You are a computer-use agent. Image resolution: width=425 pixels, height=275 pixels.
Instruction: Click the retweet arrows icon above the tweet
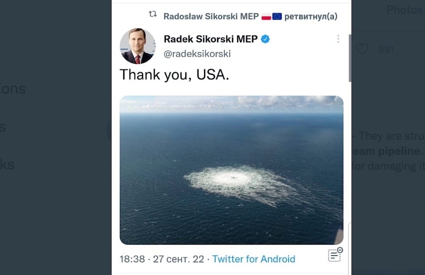coord(153,15)
